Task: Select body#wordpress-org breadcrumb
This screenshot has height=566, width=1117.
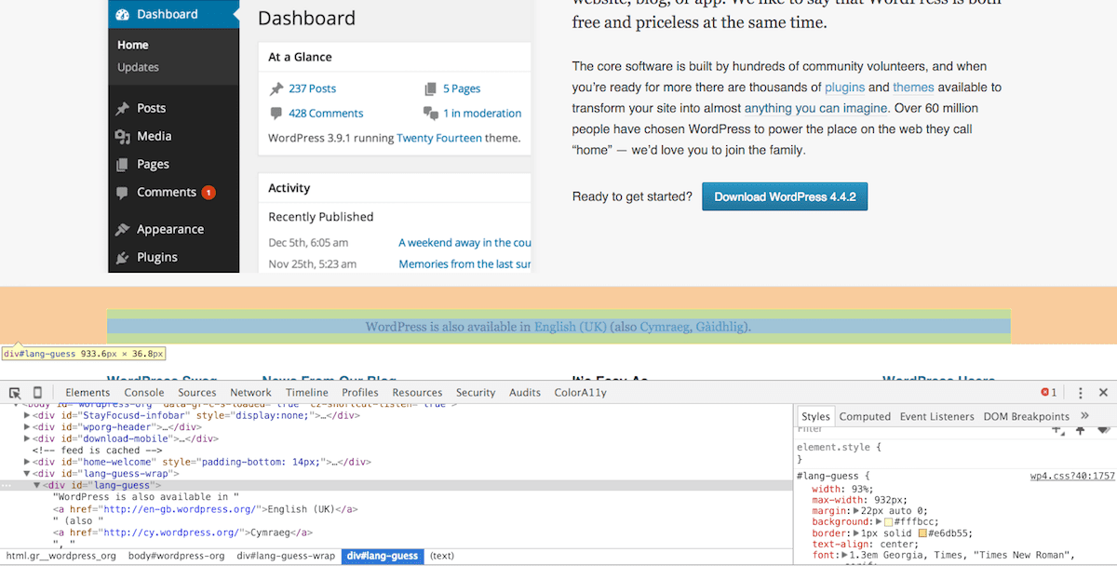Action: [177, 556]
